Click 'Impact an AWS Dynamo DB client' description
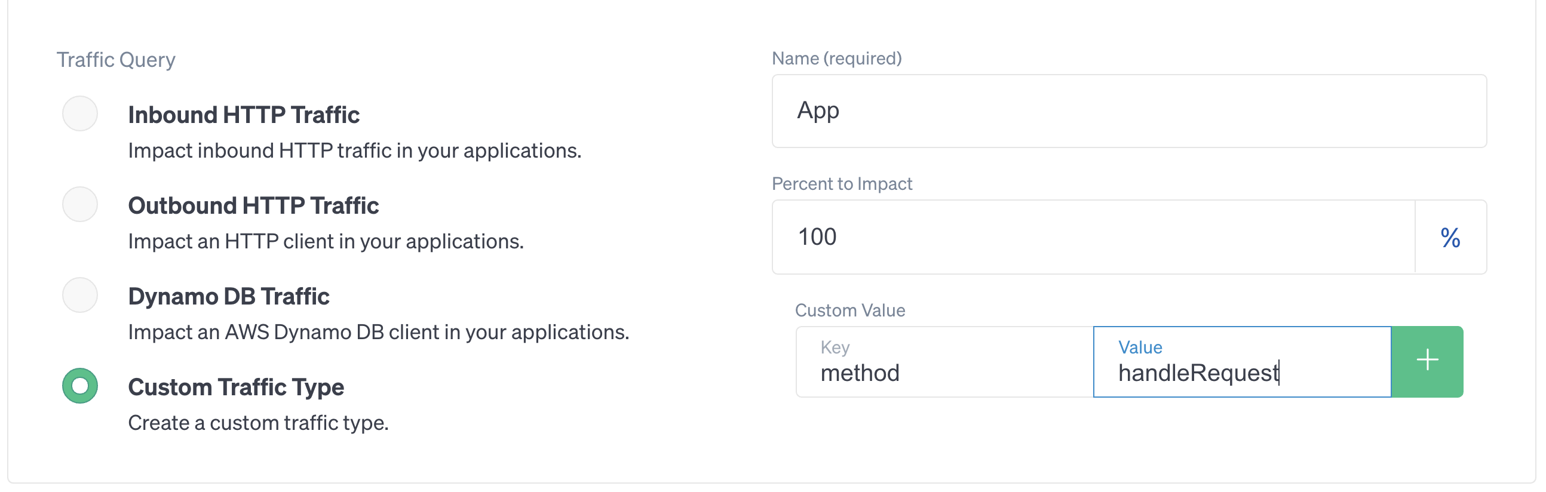Viewport: 1546px width, 492px height. [378, 332]
